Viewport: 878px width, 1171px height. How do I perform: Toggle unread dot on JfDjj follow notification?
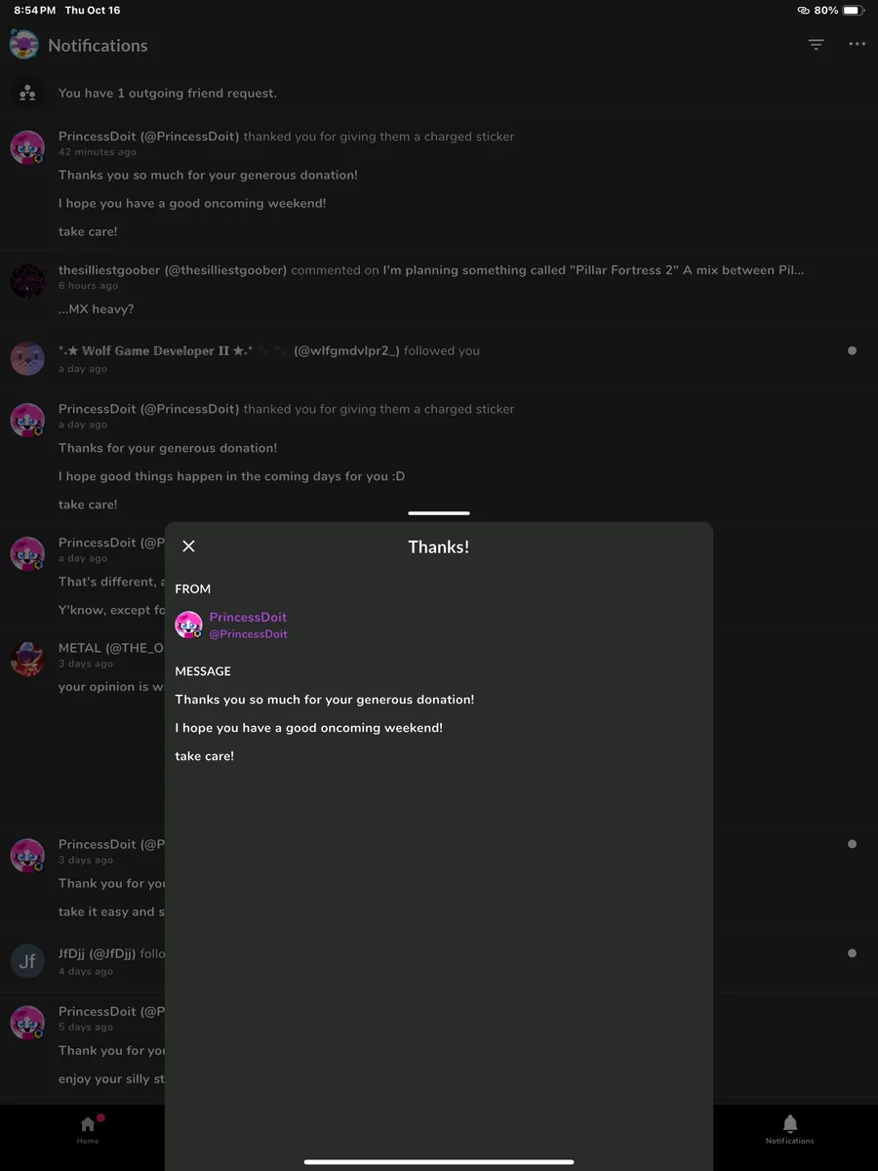click(x=852, y=953)
